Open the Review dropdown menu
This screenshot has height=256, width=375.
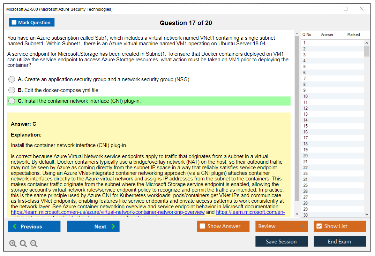coord(281,226)
